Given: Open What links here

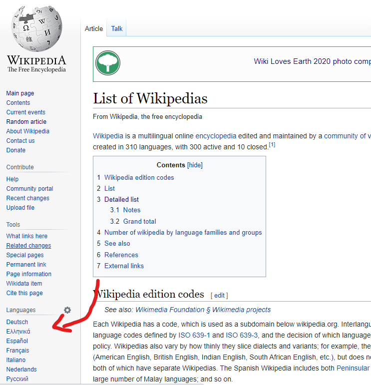Looking at the screenshot, I should (x=27, y=236).
